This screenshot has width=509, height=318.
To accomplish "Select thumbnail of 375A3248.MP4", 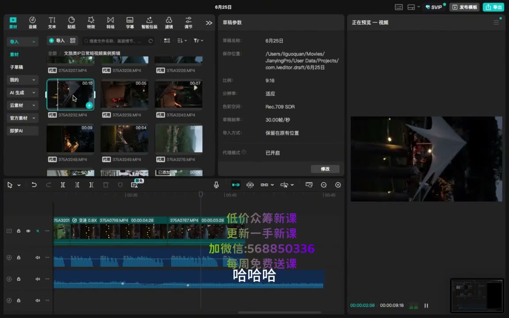I will point(70,139).
